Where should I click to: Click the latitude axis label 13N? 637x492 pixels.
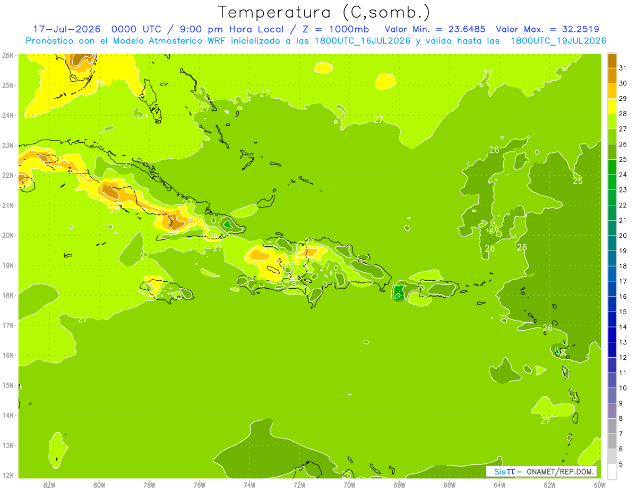click(8, 445)
